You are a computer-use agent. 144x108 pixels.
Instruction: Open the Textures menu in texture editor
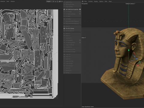point(13,1)
